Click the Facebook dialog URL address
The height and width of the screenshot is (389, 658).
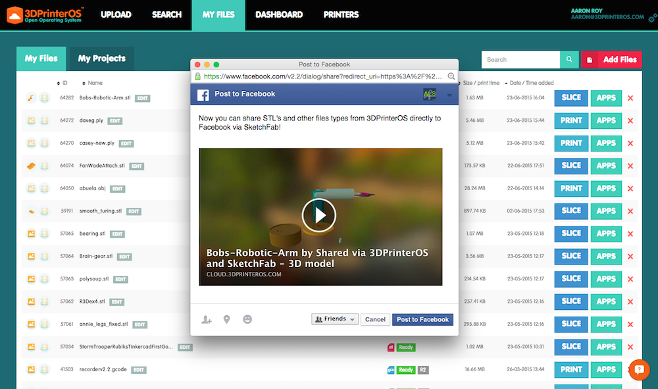[x=322, y=76]
